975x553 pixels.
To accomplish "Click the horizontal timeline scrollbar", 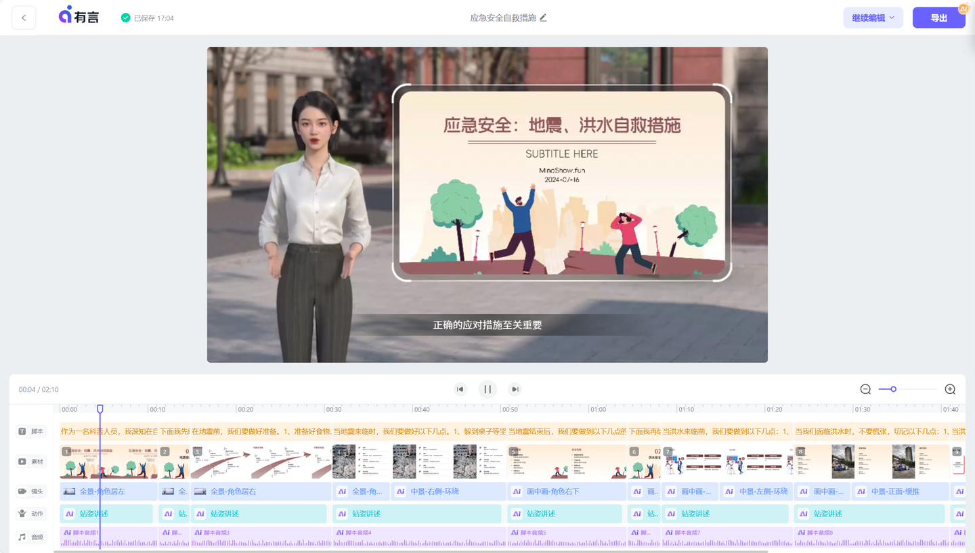I will pyautogui.click(x=411, y=551).
